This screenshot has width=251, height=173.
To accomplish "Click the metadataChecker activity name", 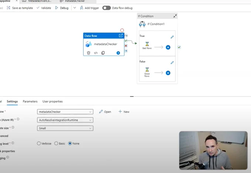I will 106,44.
